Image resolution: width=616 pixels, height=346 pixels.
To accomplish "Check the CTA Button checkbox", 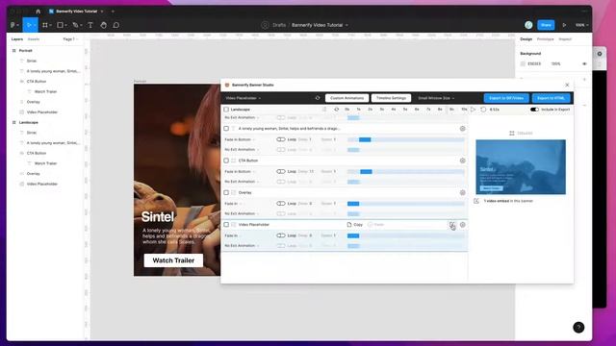I will [226, 161].
